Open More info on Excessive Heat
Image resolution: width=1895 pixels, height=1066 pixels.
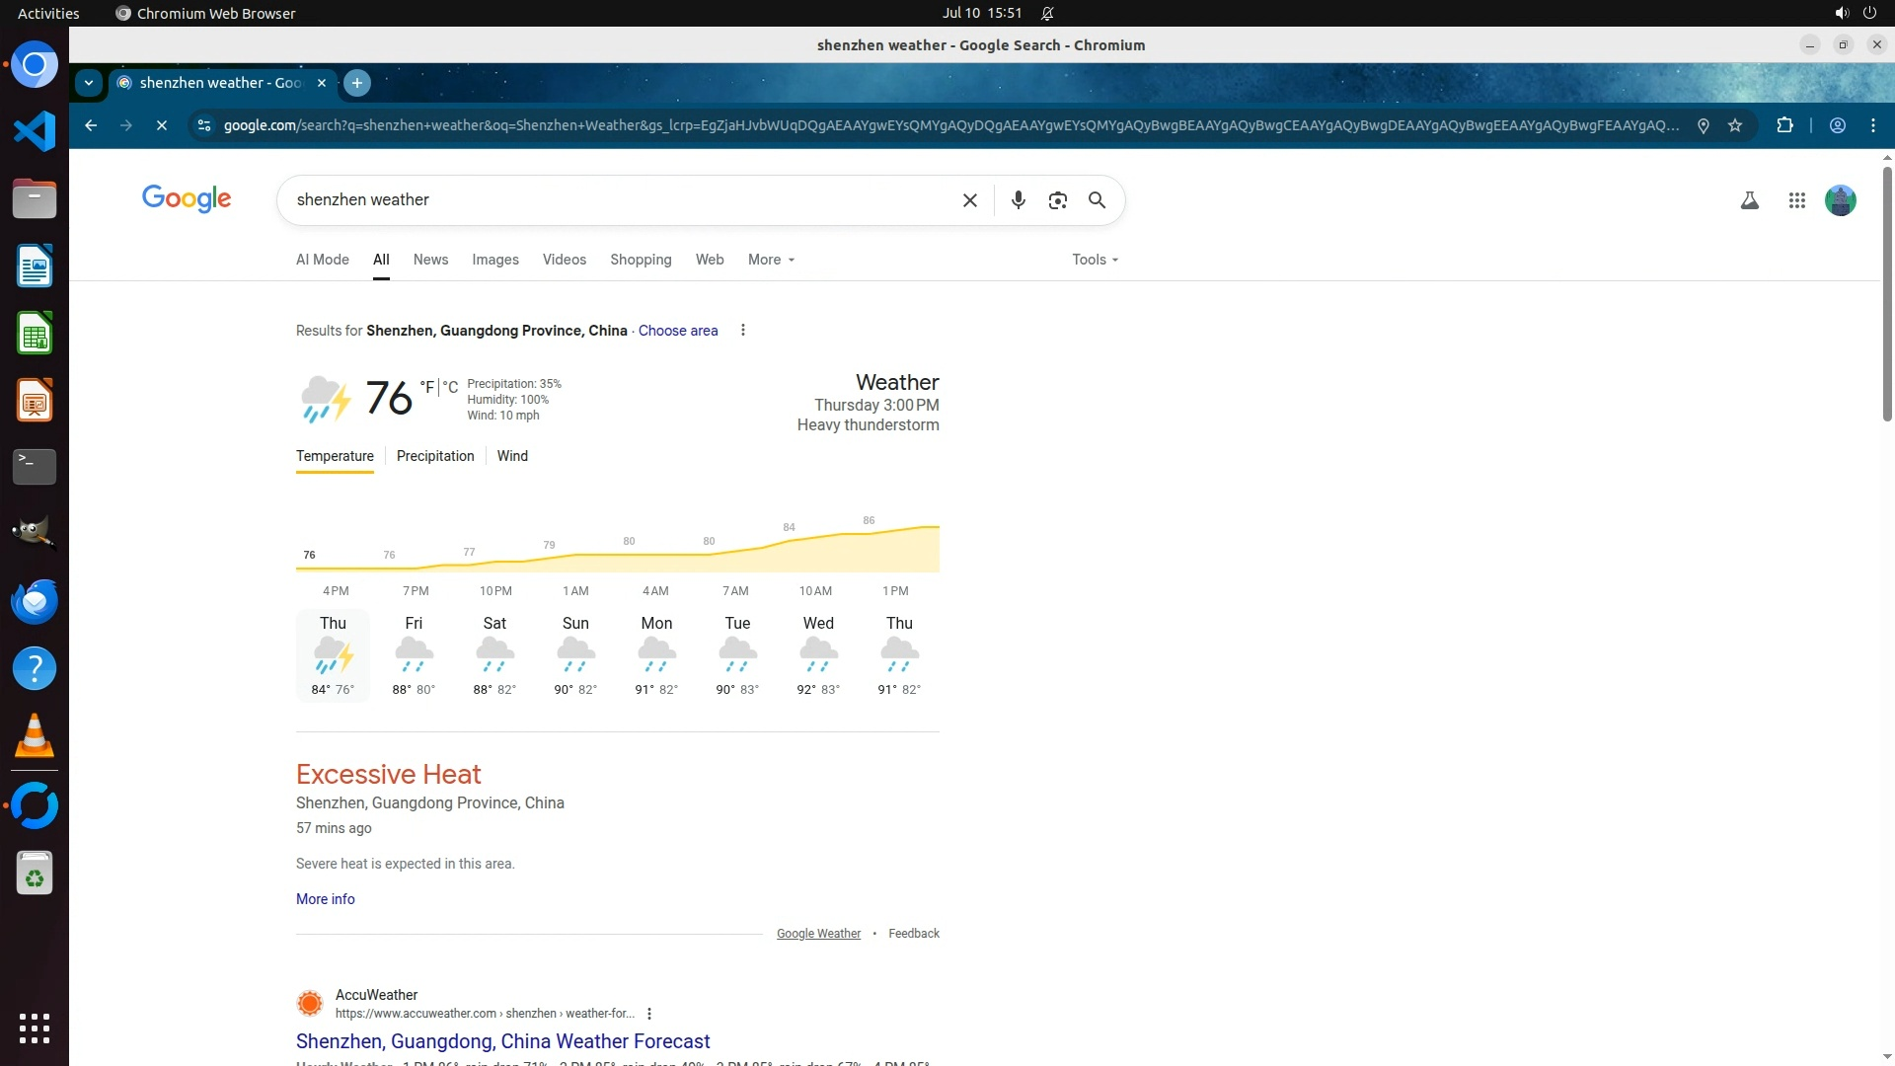pos(325,899)
